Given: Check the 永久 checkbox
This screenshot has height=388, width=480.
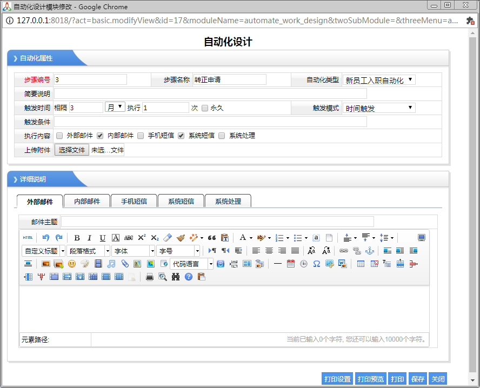Looking at the screenshot, I should coord(204,108).
